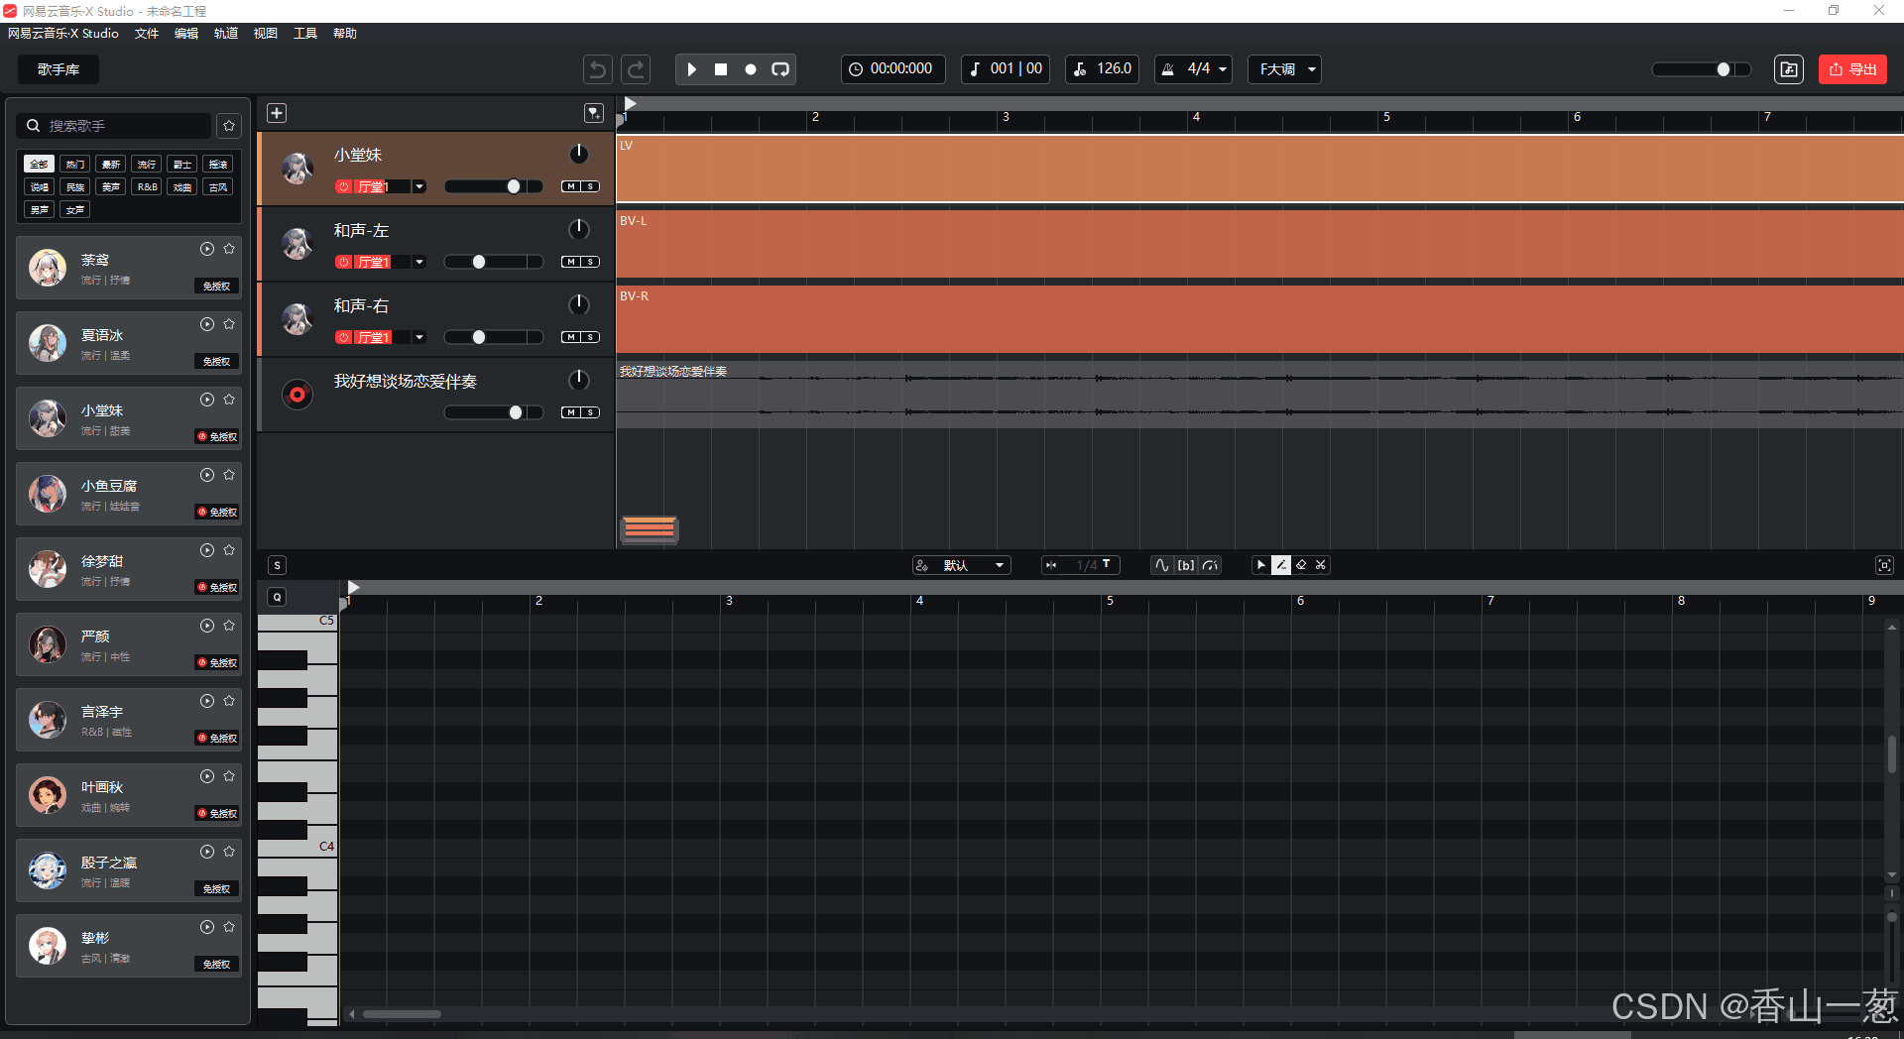Start playback with the play button
This screenshot has width=1904, height=1039.
tap(692, 69)
